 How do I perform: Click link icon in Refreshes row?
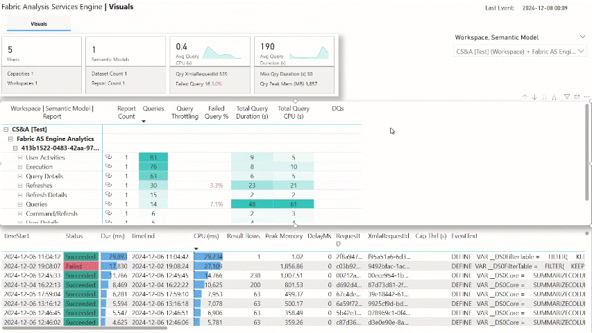point(108,186)
